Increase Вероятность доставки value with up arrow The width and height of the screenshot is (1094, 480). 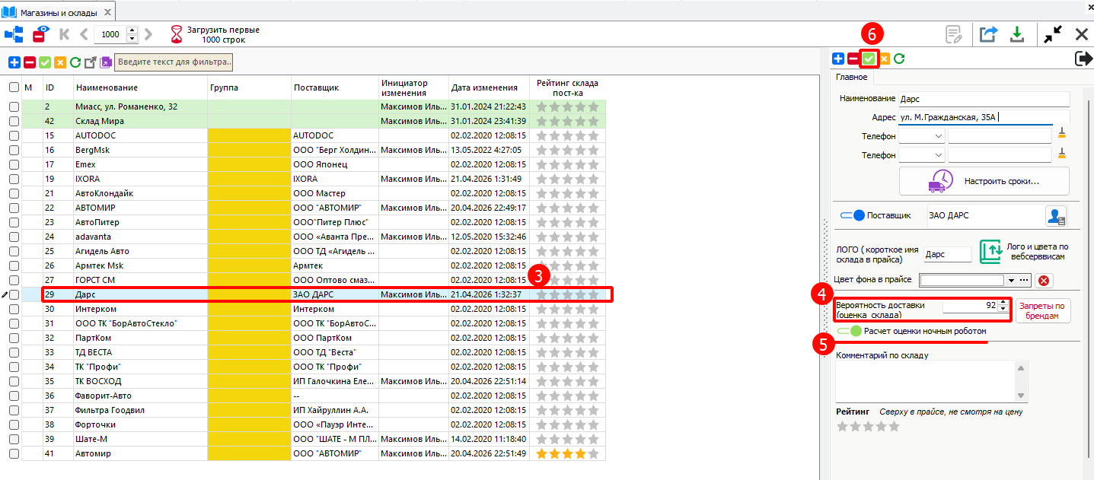click(1003, 302)
